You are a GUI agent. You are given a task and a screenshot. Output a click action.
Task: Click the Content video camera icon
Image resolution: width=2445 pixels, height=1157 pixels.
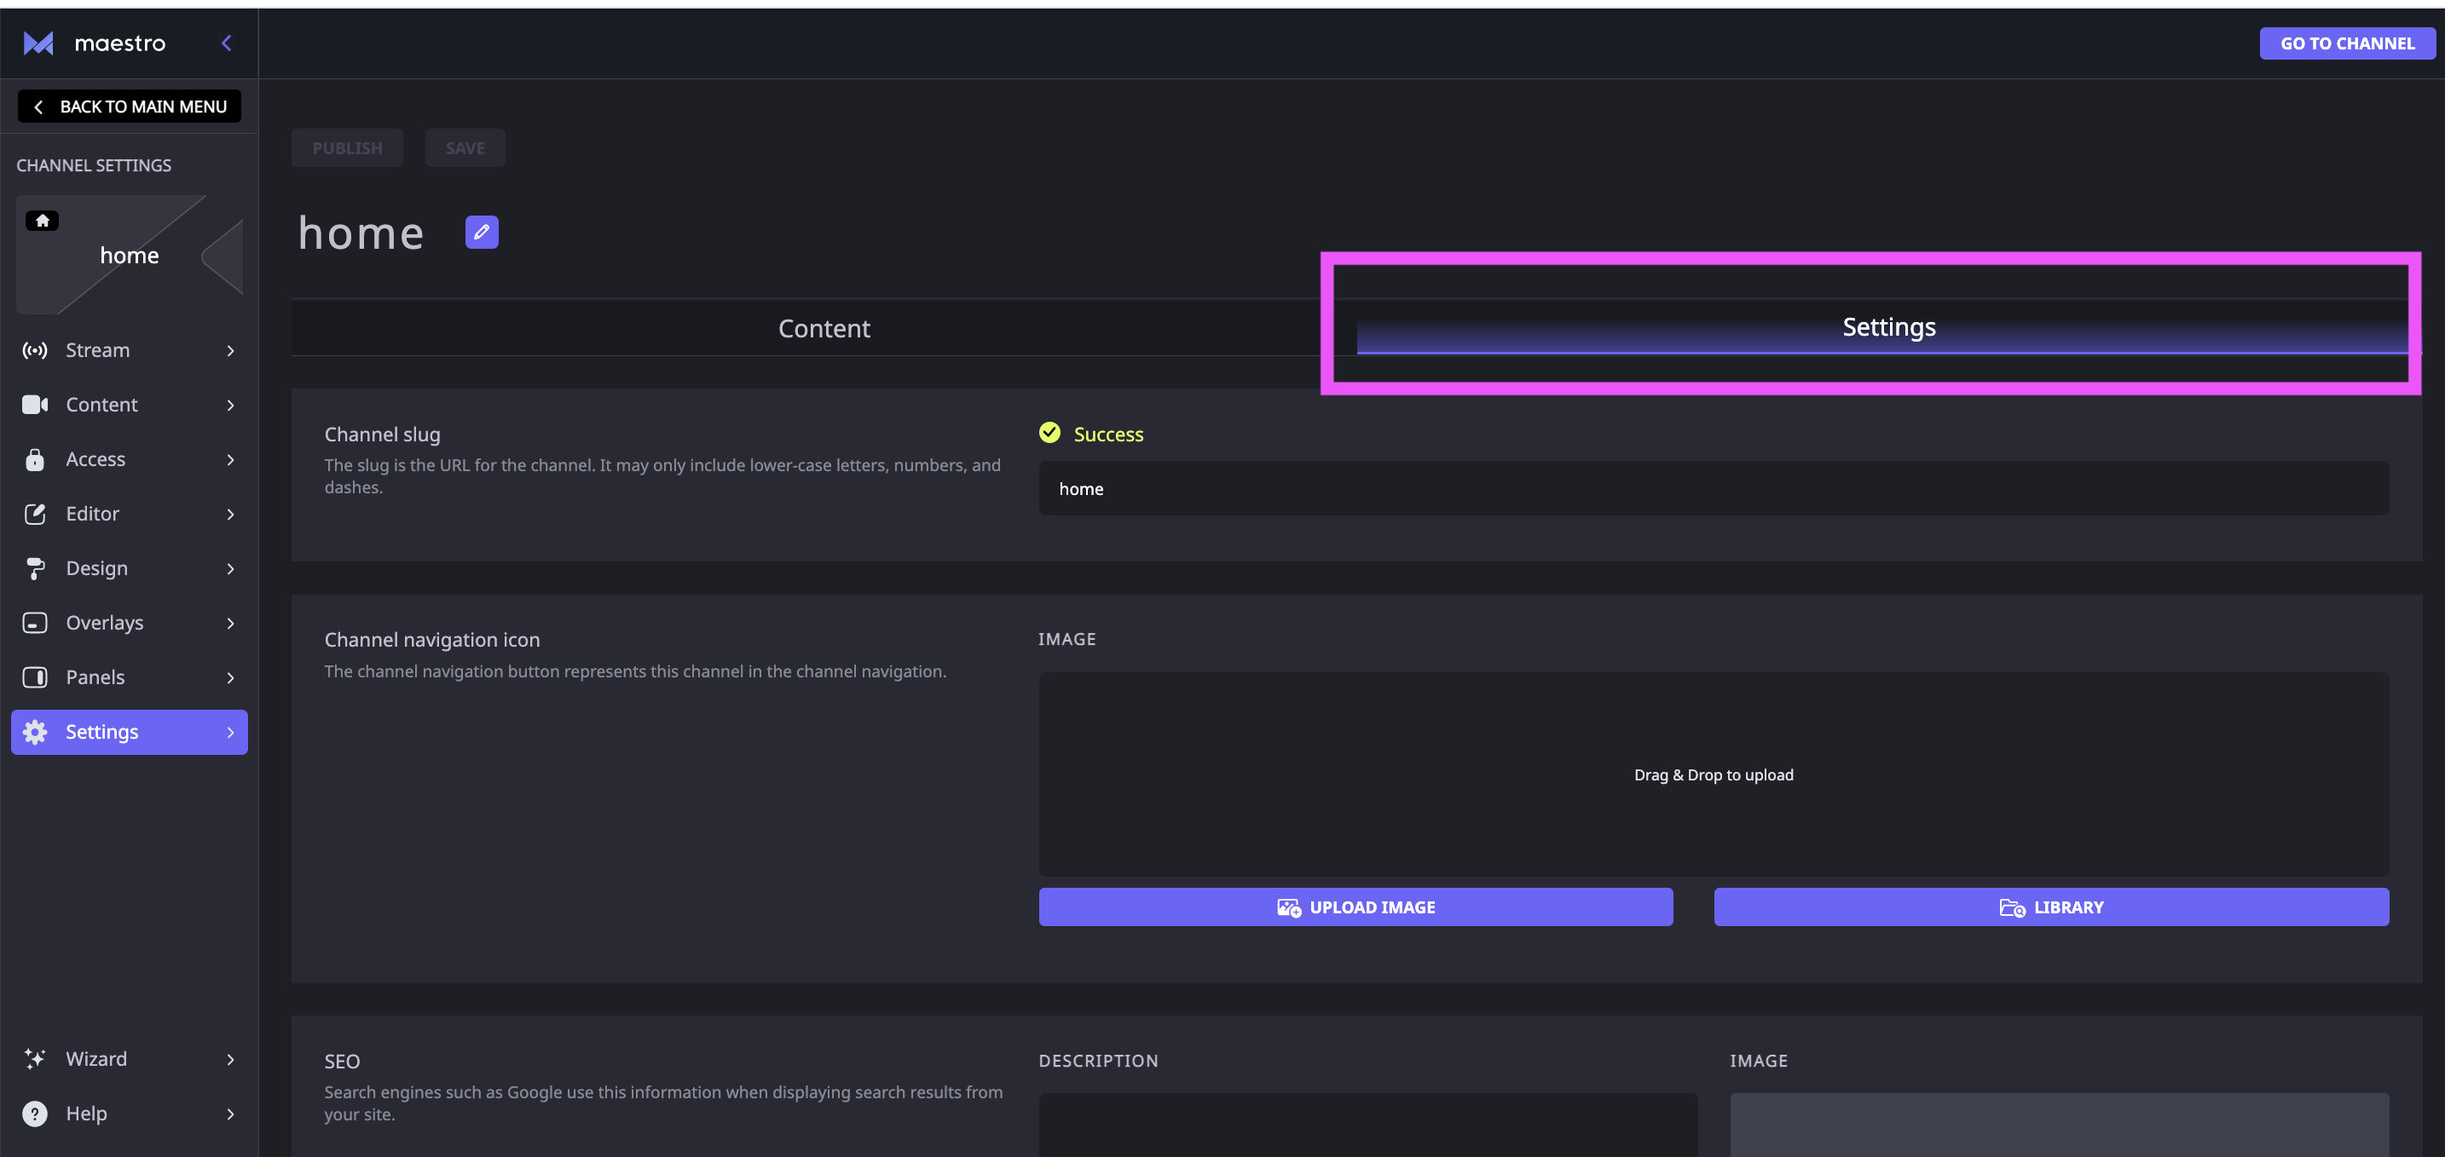click(35, 405)
